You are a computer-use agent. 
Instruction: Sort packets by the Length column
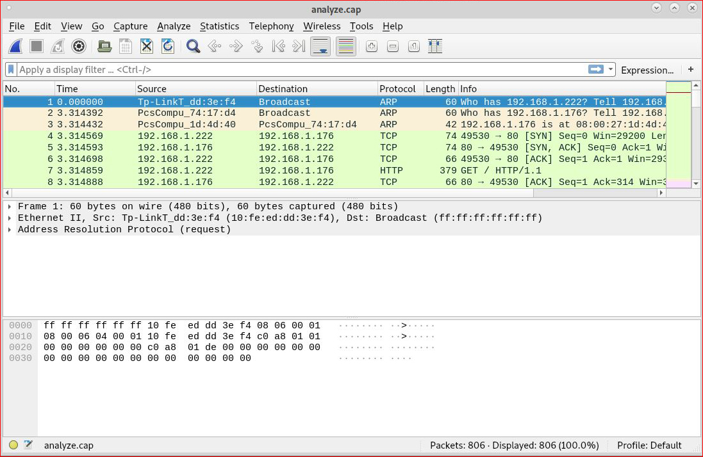(x=441, y=88)
